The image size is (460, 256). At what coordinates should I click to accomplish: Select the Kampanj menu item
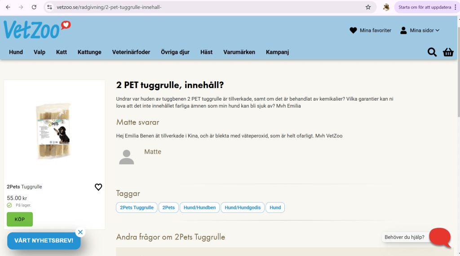(277, 52)
